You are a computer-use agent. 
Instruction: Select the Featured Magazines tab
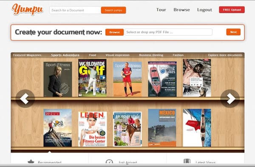[x=27, y=55]
